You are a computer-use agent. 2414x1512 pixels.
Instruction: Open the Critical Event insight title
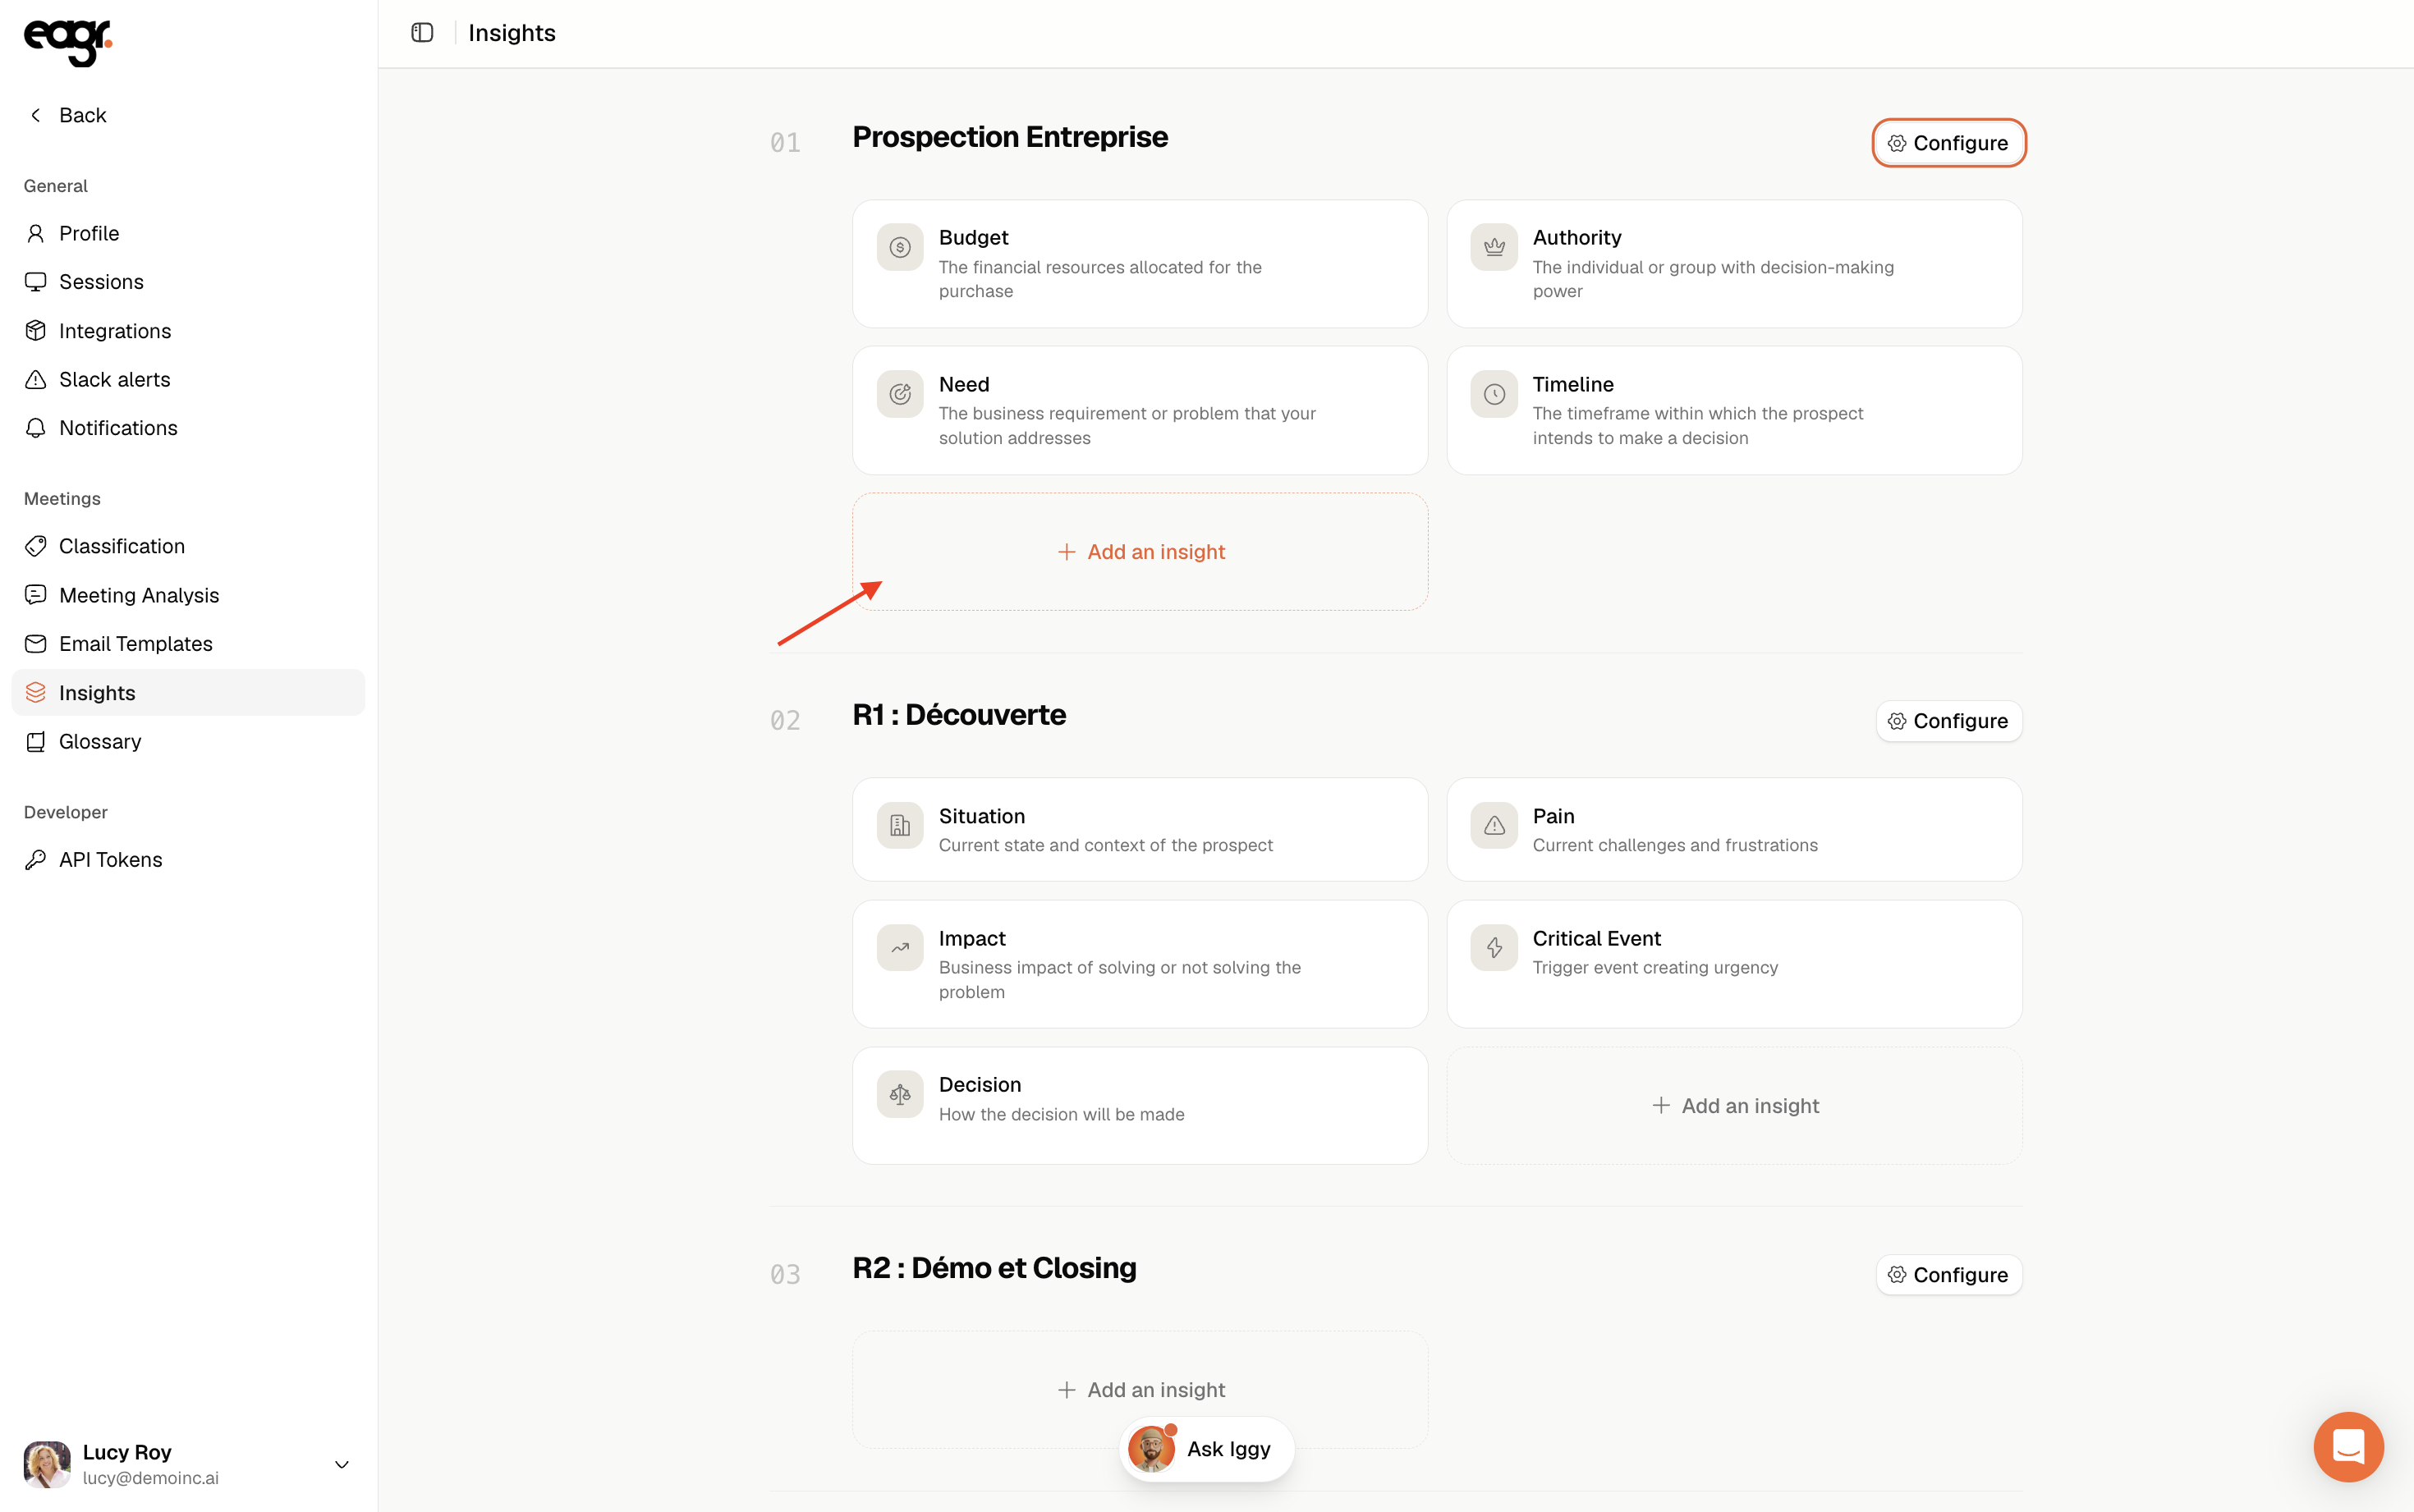point(1597,939)
